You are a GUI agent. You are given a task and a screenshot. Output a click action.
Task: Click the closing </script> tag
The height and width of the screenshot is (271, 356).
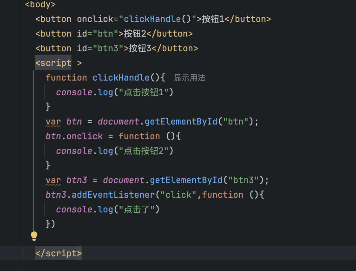[58, 253]
